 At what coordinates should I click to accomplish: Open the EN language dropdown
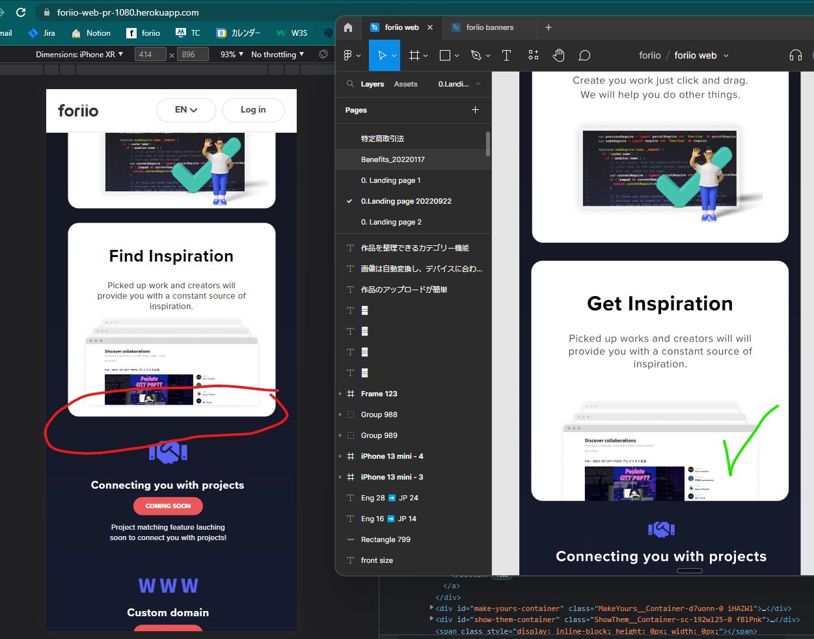click(186, 110)
